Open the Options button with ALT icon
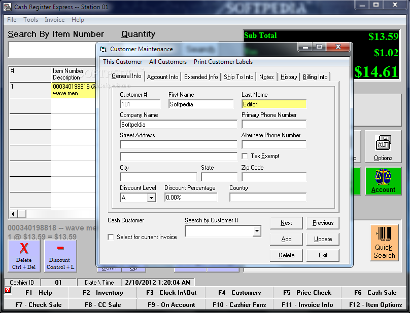The height and width of the screenshot is (313, 410). [x=383, y=147]
